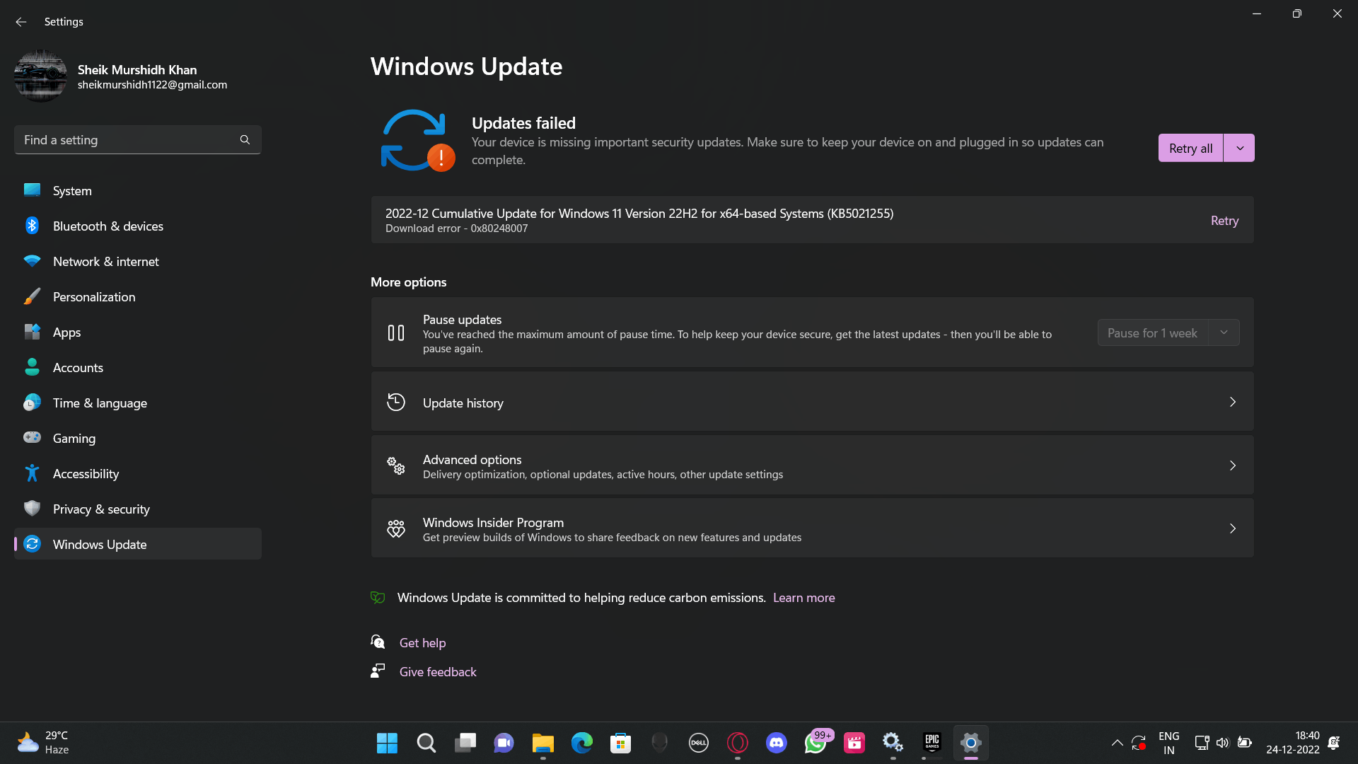Click the search magnifier icon in Find a setting

pos(245,140)
